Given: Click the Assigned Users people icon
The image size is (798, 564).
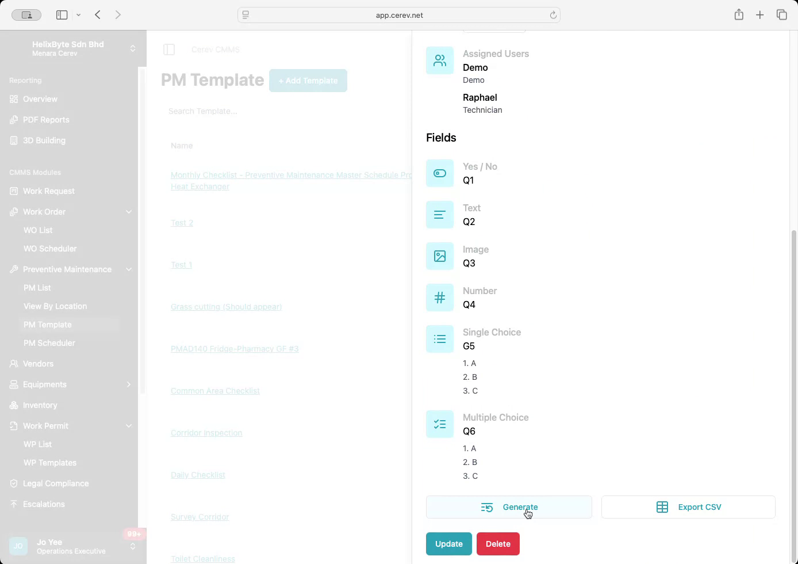Looking at the screenshot, I should pyautogui.click(x=440, y=60).
